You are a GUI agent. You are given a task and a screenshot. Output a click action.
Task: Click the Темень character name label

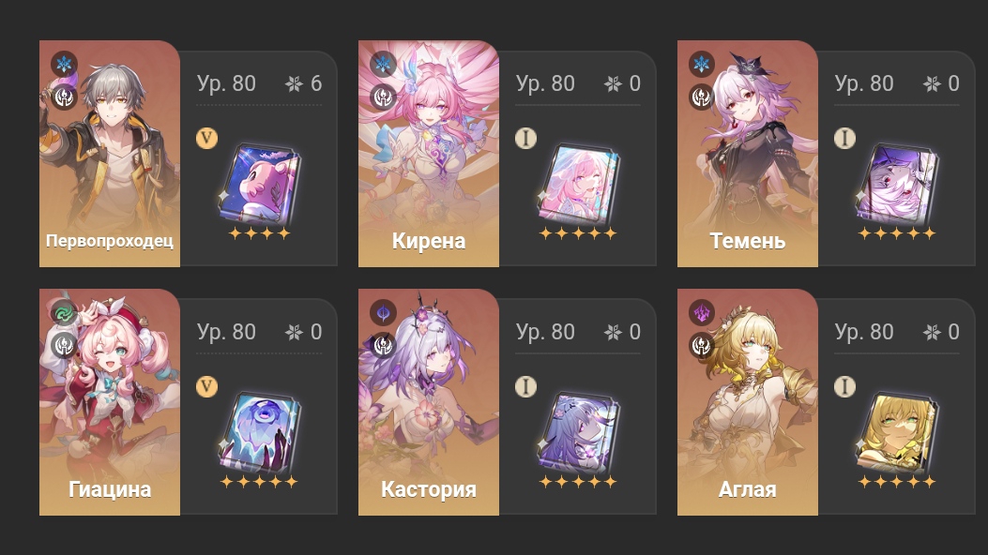coord(747,240)
